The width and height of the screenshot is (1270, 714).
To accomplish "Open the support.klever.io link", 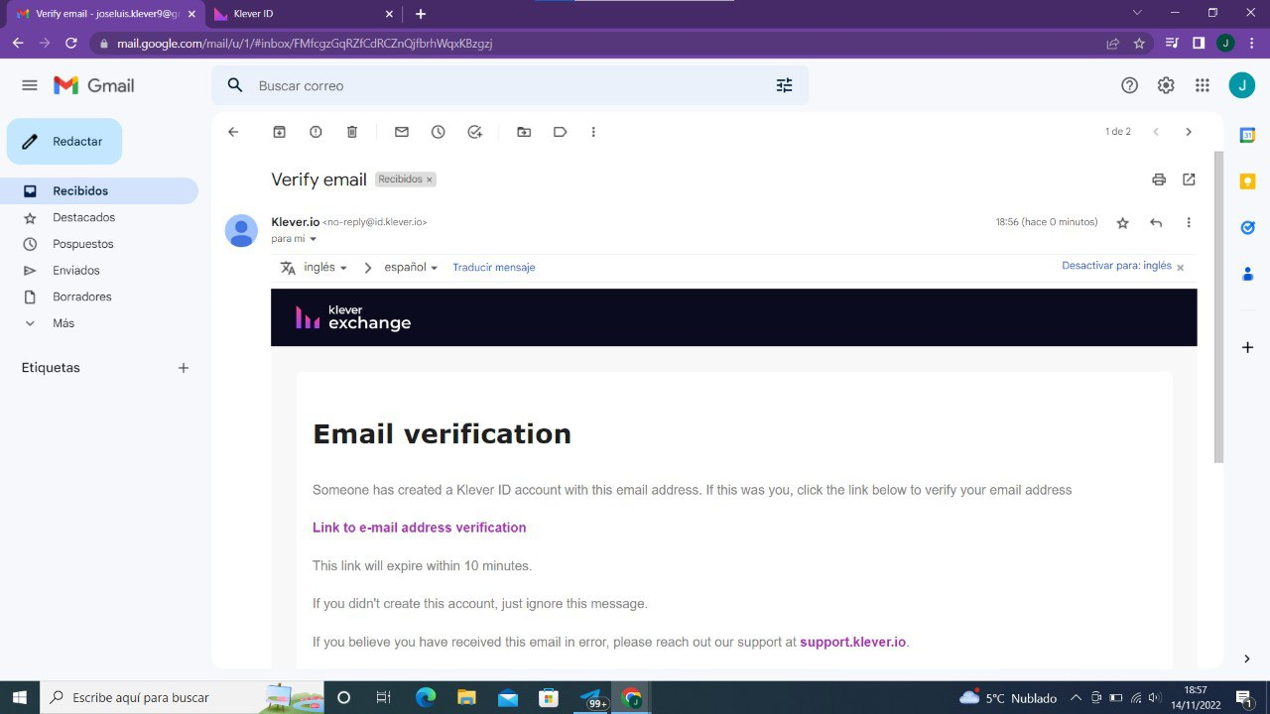I will tap(853, 642).
